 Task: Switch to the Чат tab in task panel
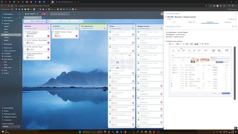click(174, 22)
